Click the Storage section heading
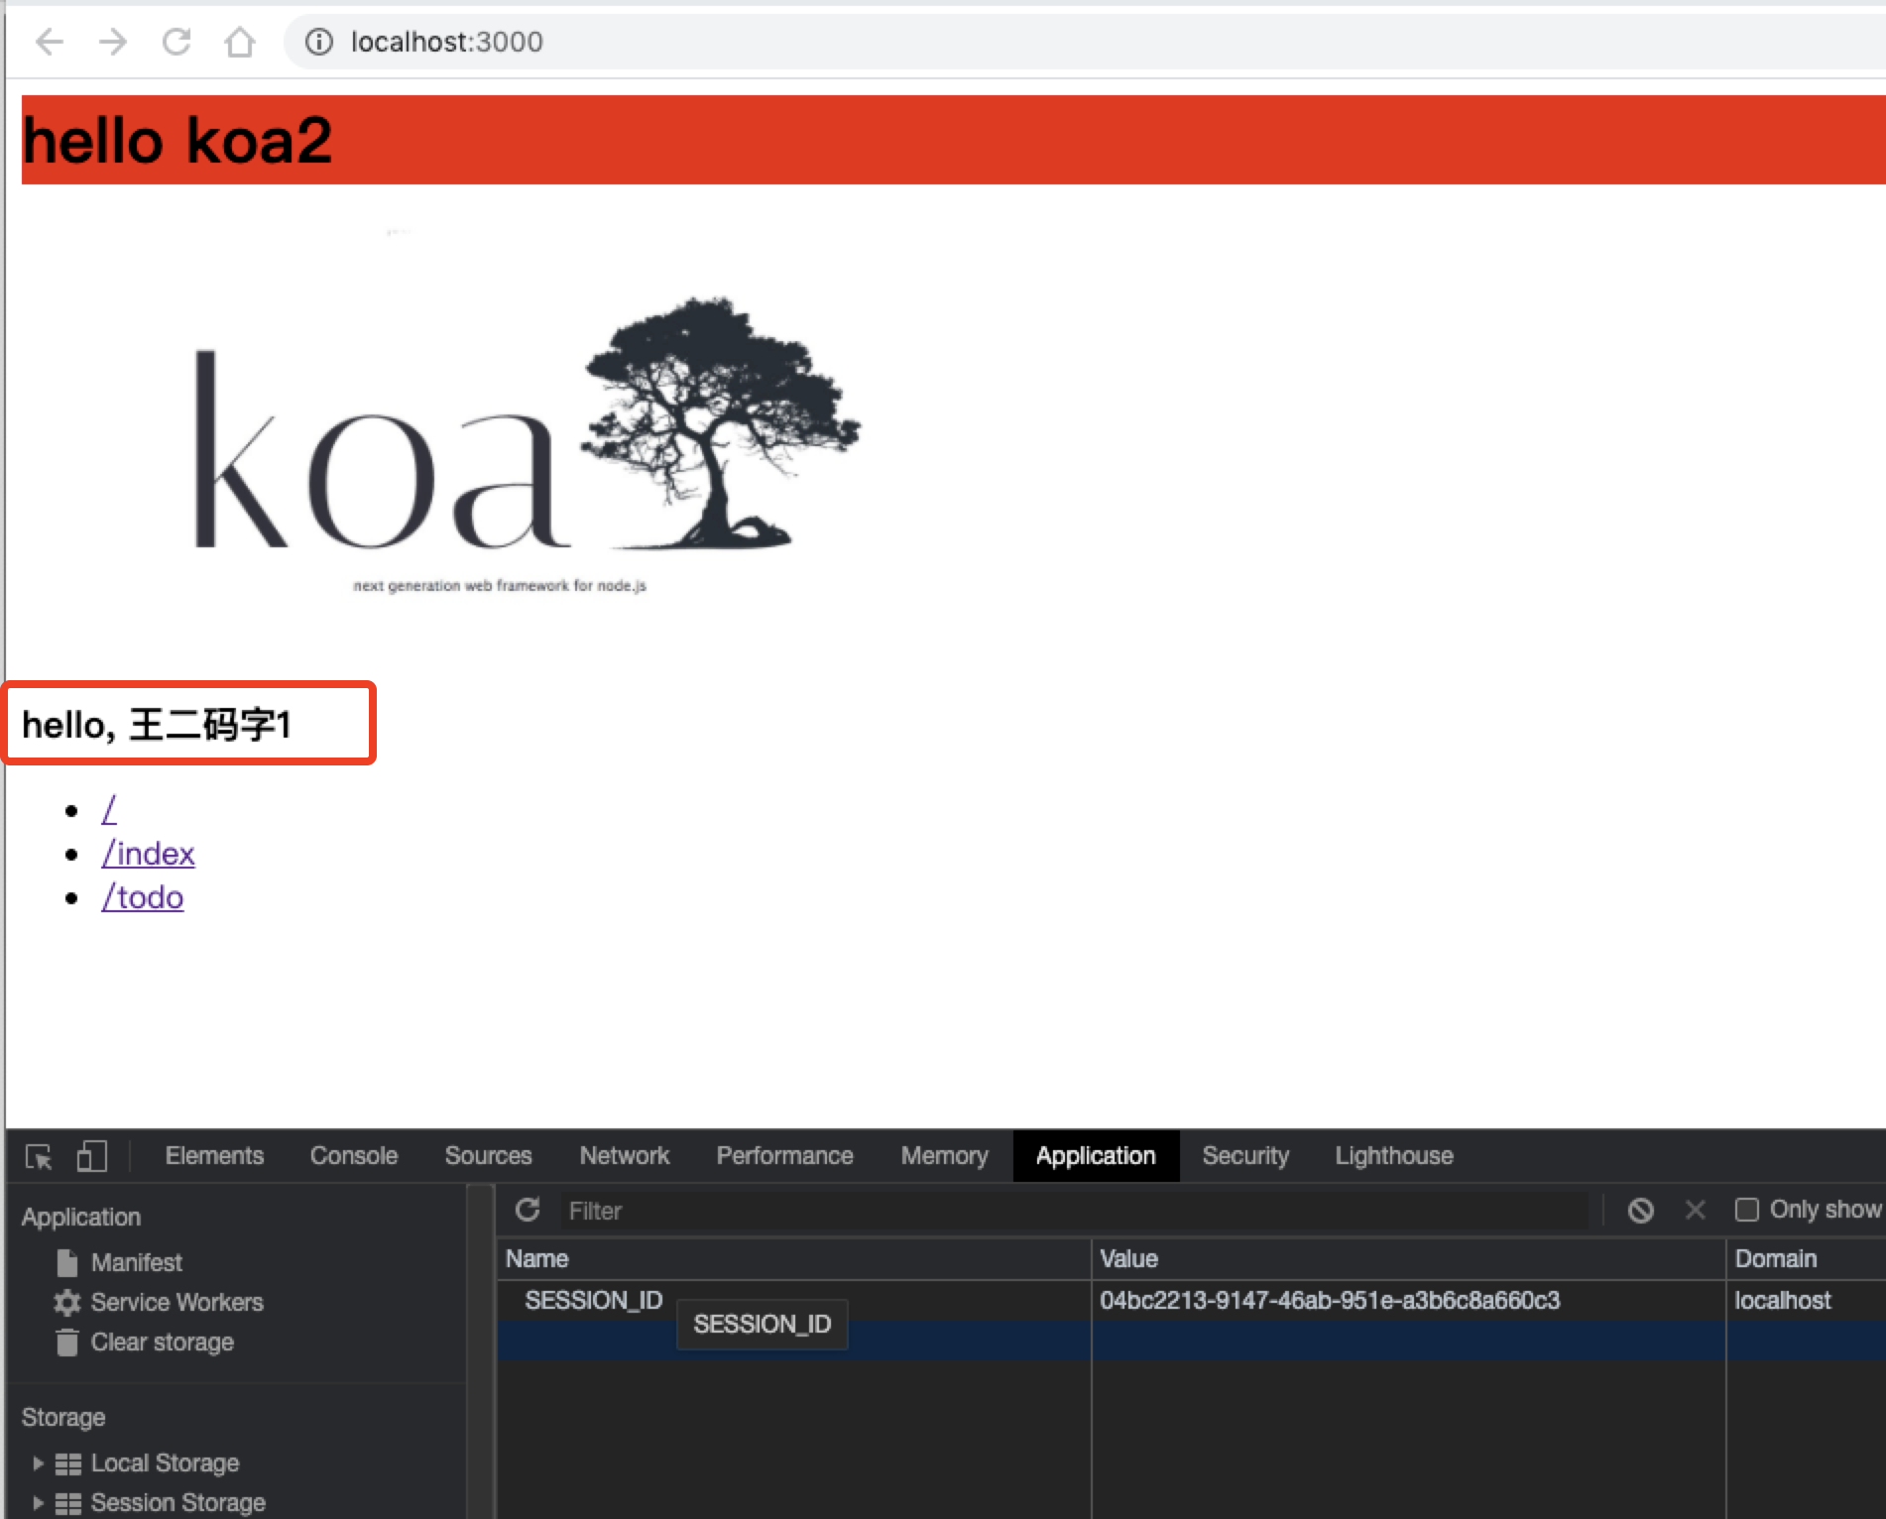 pos(63,1417)
